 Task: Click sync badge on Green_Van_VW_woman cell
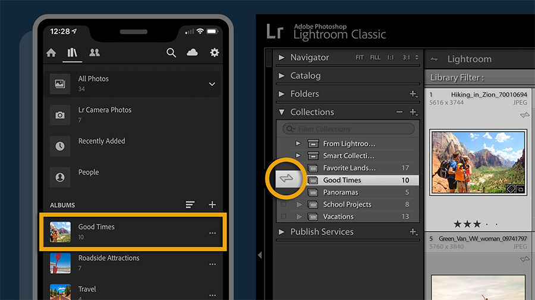point(525,259)
